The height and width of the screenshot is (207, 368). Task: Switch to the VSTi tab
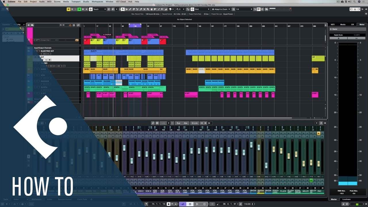[333, 24]
